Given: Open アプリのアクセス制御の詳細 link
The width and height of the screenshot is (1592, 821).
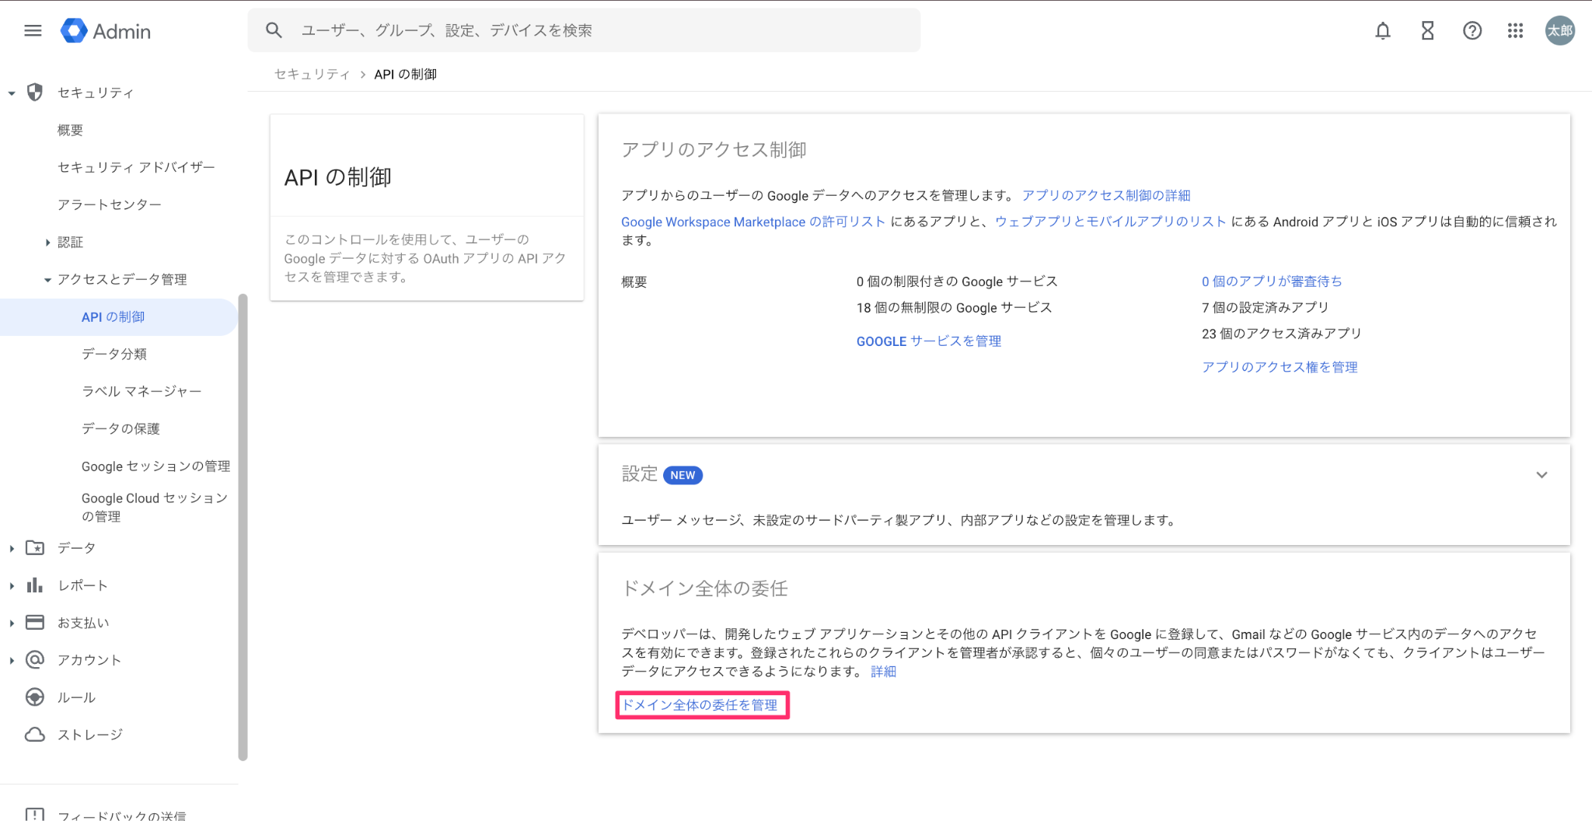Looking at the screenshot, I should pyautogui.click(x=1106, y=195).
